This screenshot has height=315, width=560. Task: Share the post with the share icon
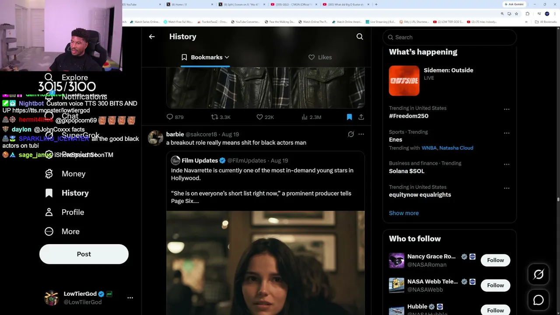click(361, 117)
